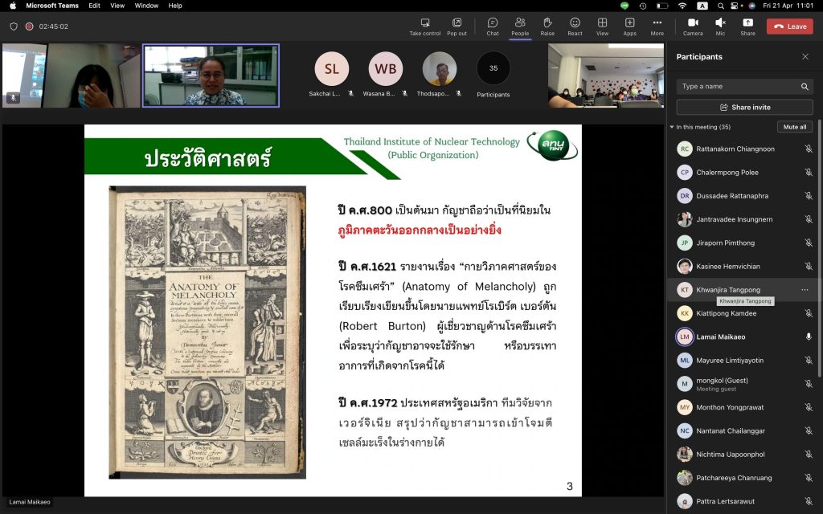
Task: Leave the meeting
Action: click(x=790, y=27)
